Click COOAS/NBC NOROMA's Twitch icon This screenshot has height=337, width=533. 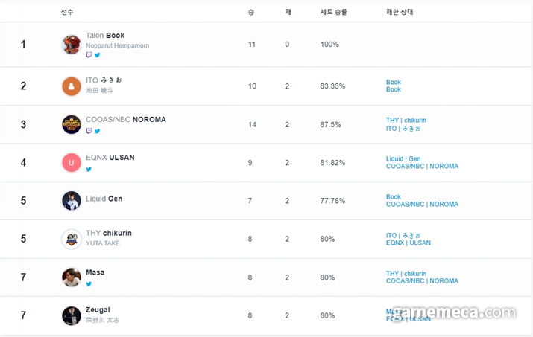(x=89, y=131)
